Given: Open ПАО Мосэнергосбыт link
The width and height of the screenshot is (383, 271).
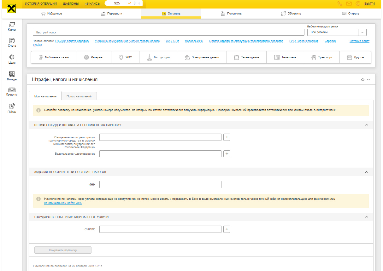Looking at the screenshot, I should tap(304, 41).
